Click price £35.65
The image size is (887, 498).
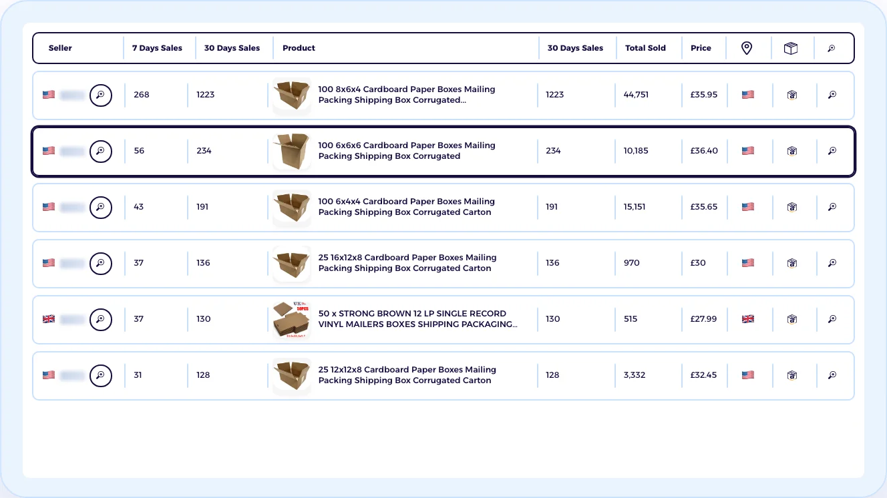coord(704,207)
